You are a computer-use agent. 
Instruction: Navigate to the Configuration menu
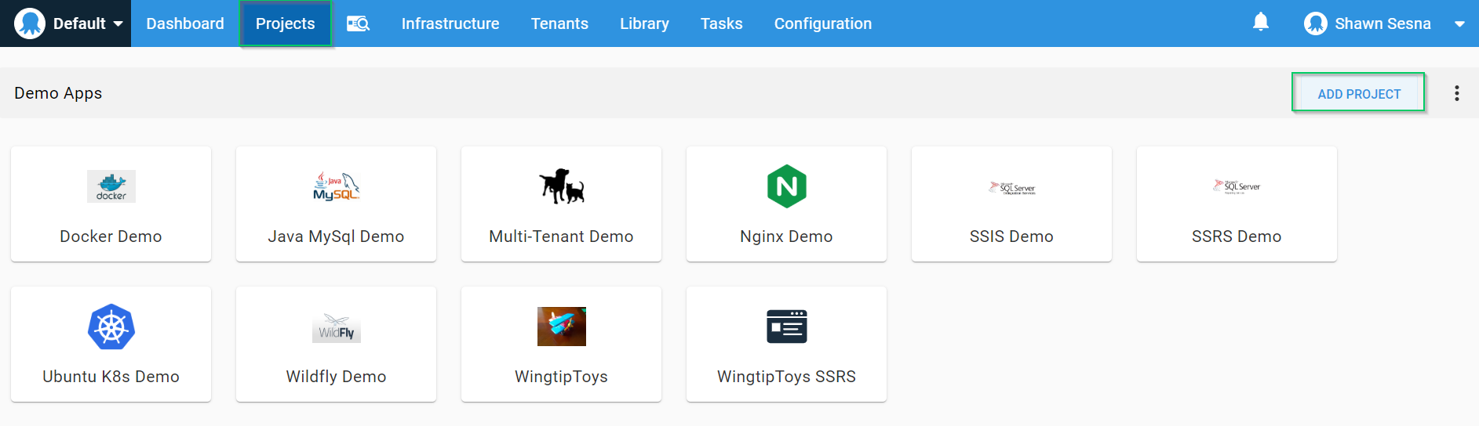click(822, 23)
